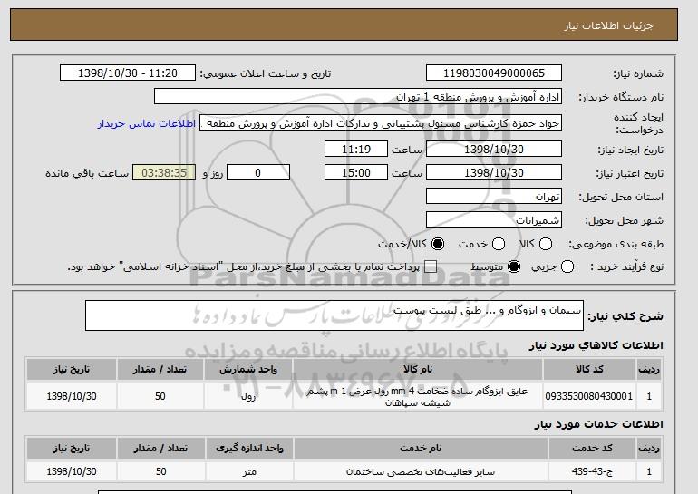The image size is (698, 494).
Task: Click the نام کالا column header
Action: 418,370
